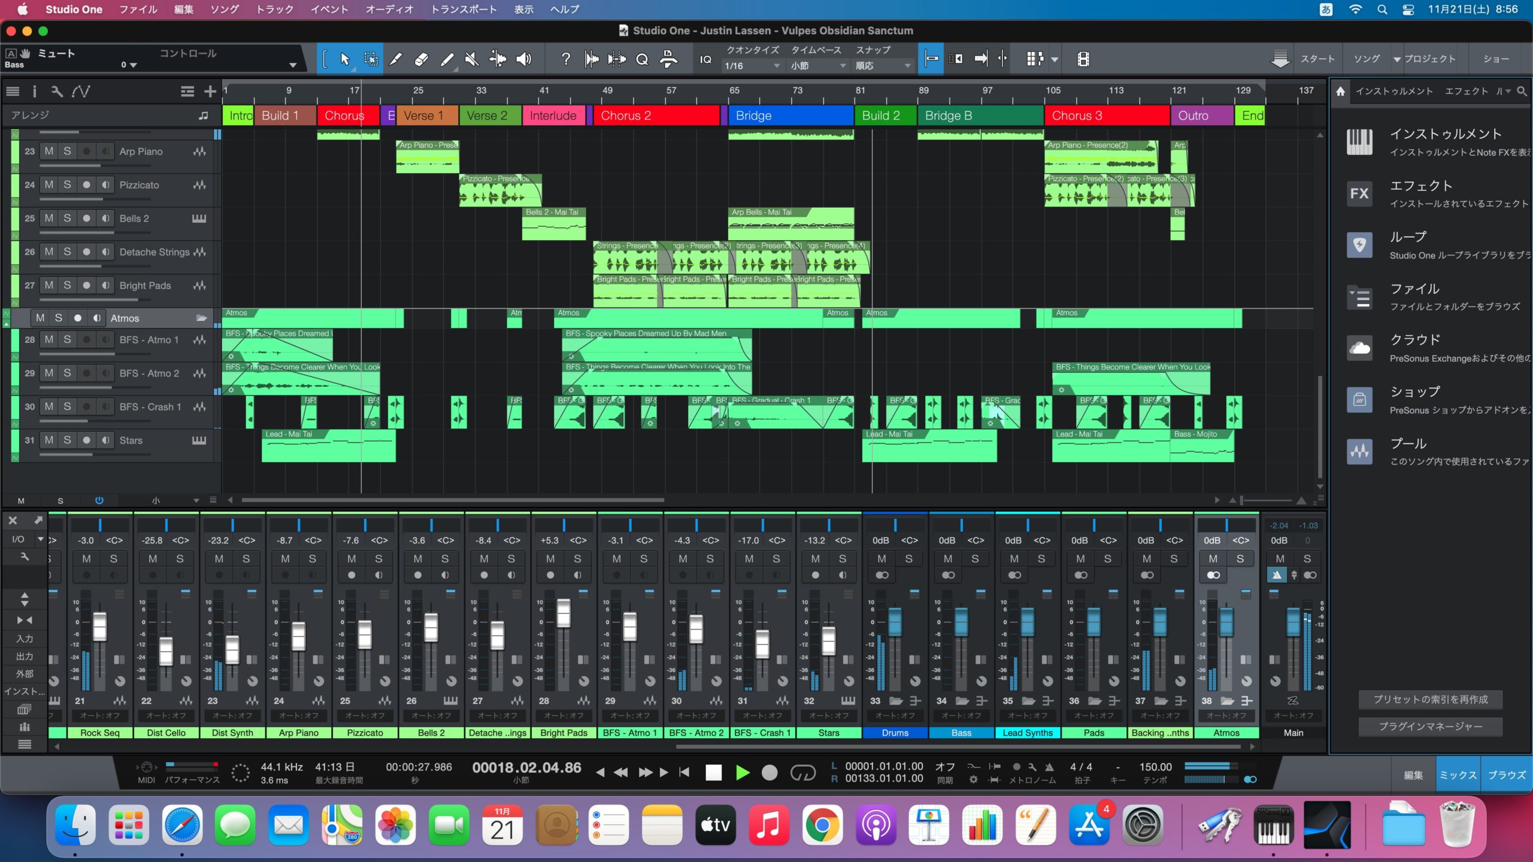
Task: Expand the toolbar options arrow
Action: click(1054, 59)
